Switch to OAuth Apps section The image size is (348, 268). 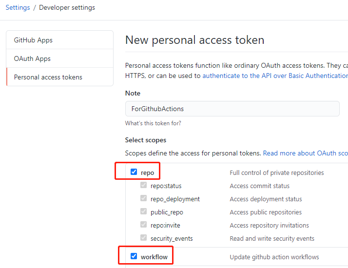tap(32, 58)
